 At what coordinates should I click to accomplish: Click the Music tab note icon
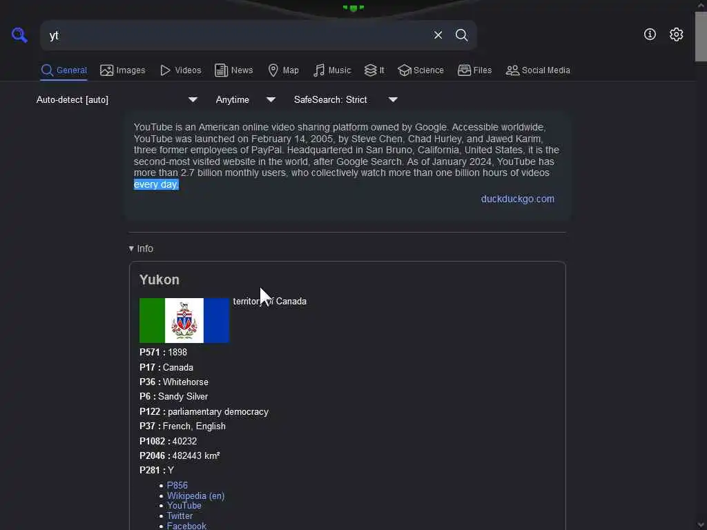pyautogui.click(x=319, y=70)
